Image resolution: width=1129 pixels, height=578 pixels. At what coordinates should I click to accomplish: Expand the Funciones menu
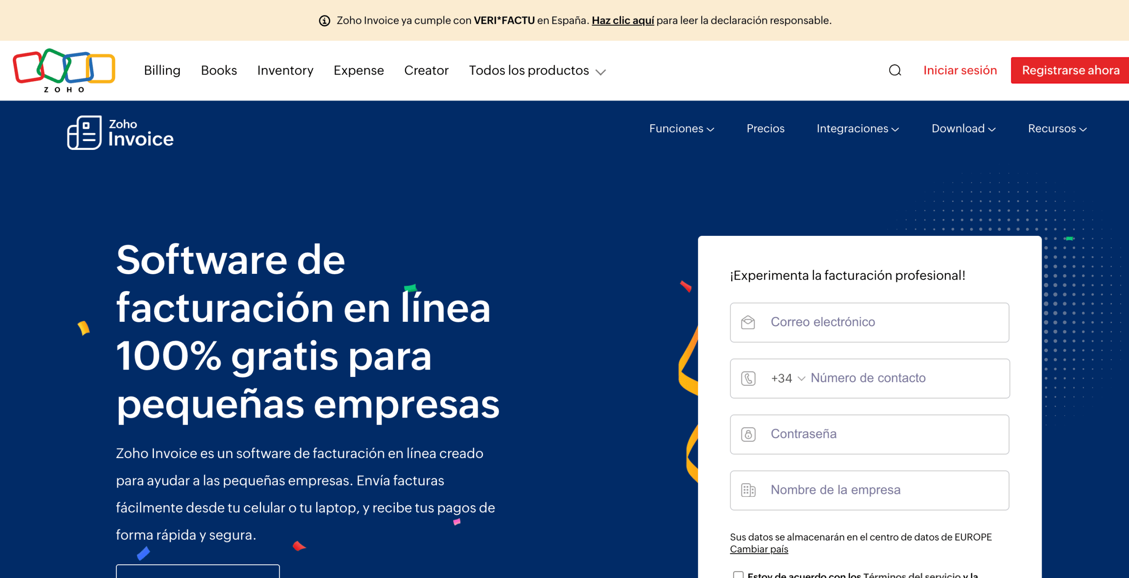(x=681, y=128)
